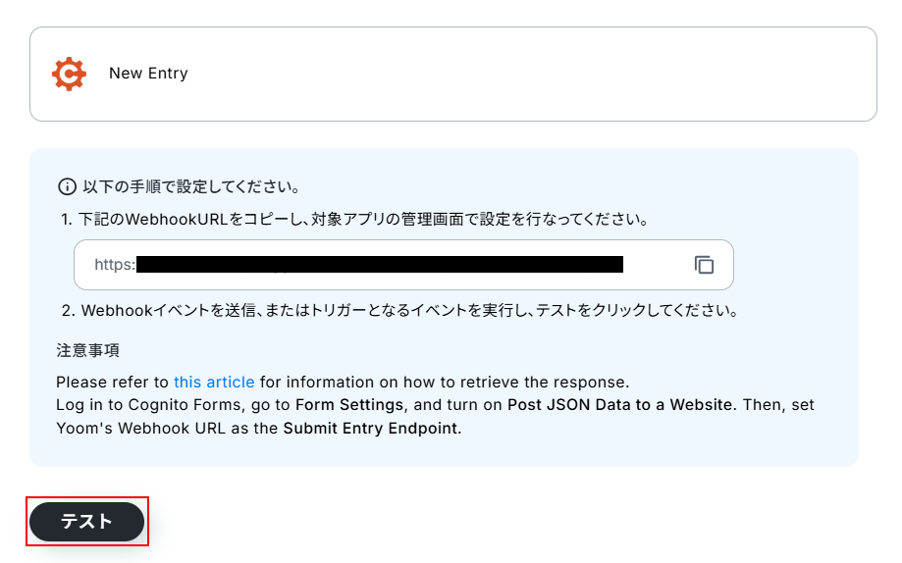Click empty right area of New Entry card

(589, 74)
